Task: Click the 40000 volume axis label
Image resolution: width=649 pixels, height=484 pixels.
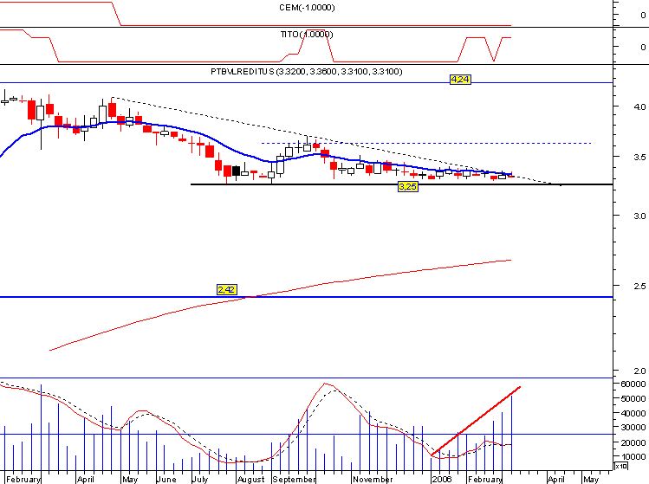Action: point(633,413)
